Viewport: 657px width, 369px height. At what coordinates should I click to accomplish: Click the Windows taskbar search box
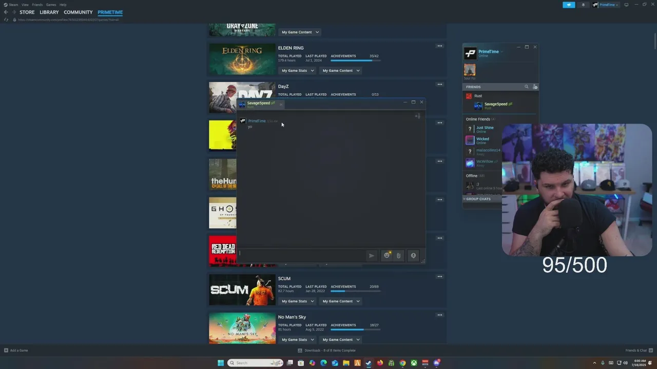[255, 363]
